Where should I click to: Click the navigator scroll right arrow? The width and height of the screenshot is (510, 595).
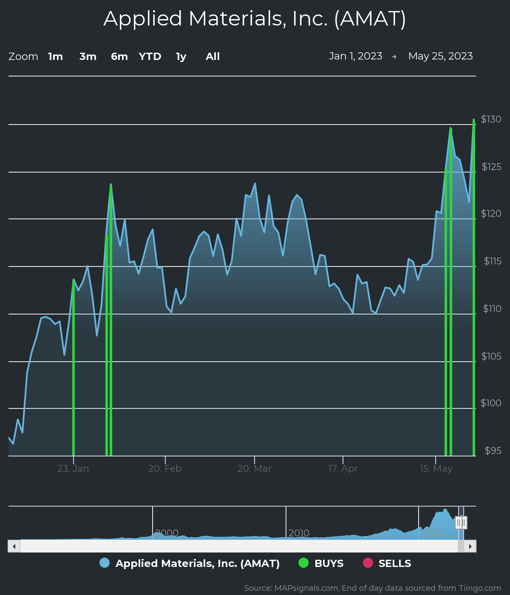[x=470, y=546]
